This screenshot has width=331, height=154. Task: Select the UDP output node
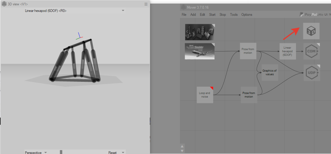pyautogui.click(x=312, y=73)
